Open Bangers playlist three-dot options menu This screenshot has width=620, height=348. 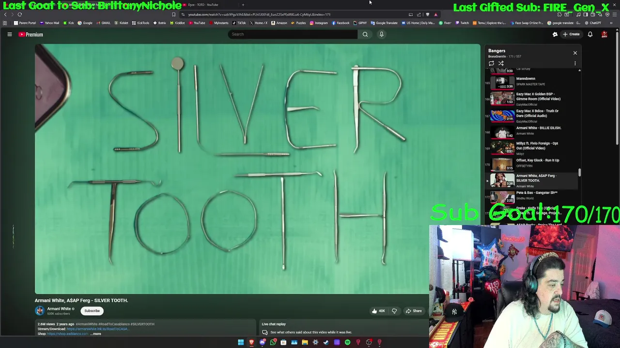click(575, 63)
